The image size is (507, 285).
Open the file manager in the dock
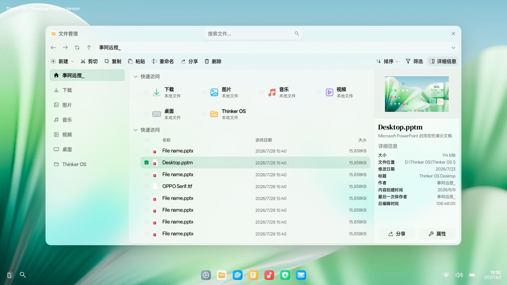[222, 275]
